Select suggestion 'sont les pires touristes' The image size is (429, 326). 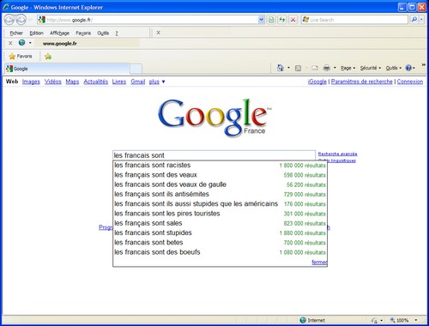220,214
